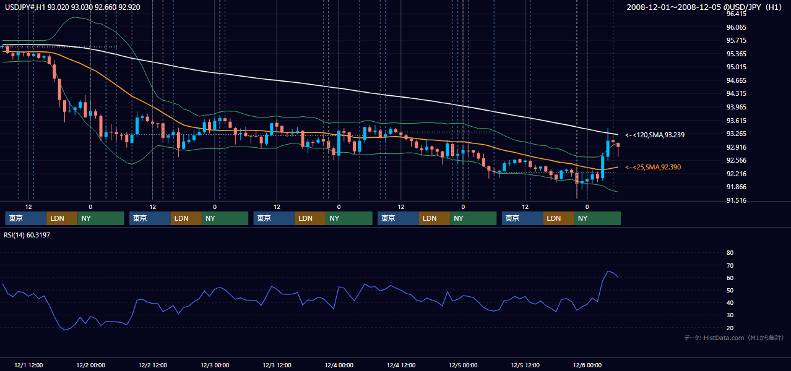This screenshot has height=371, width=791.
Task: Click RSI axis level 20
Action: (730, 328)
